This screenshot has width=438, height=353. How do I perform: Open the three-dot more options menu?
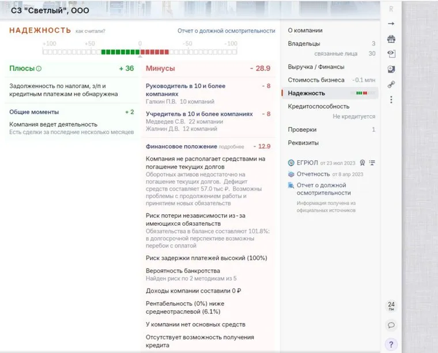391,100
